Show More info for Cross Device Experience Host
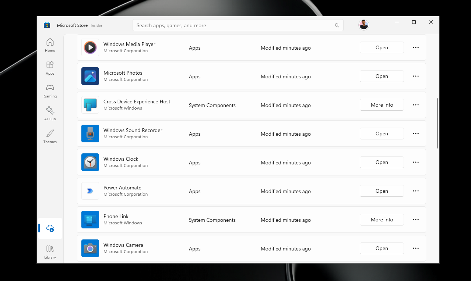This screenshot has width=471, height=281. pos(382,105)
